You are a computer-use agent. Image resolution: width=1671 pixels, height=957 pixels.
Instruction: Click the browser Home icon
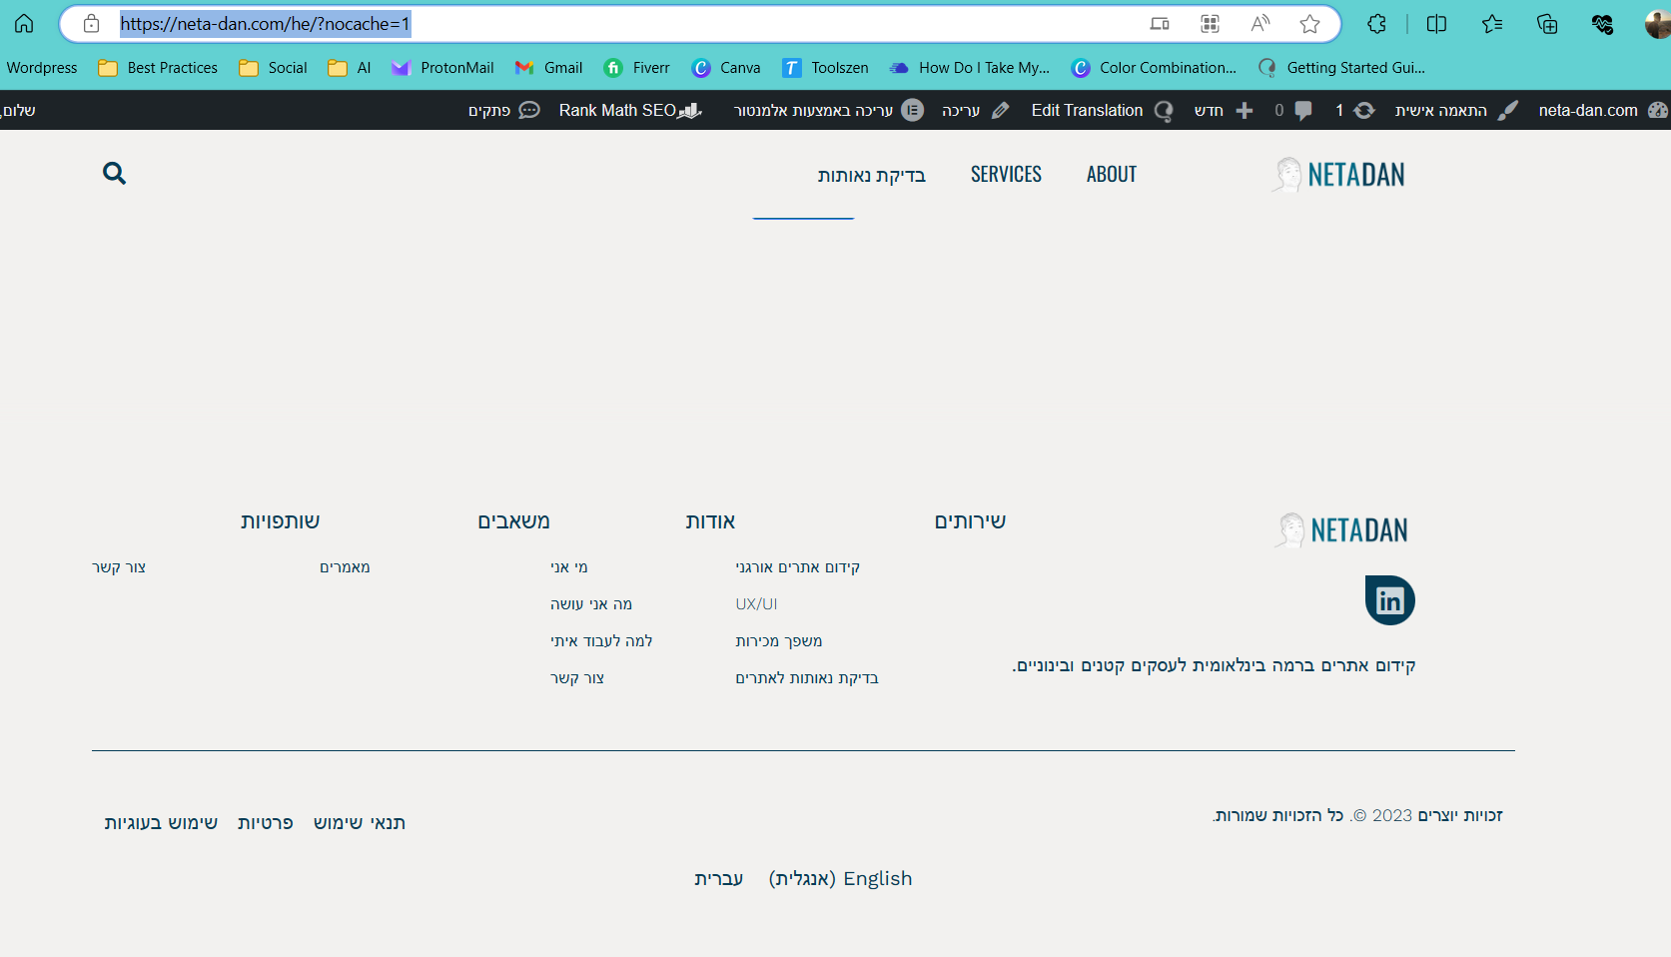[x=24, y=24]
